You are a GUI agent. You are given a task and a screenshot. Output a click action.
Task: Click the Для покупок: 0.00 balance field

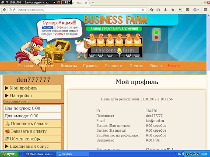32,108
